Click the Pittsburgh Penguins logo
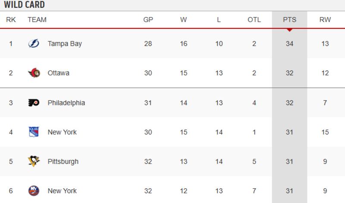The image size is (345, 203). point(34,162)
